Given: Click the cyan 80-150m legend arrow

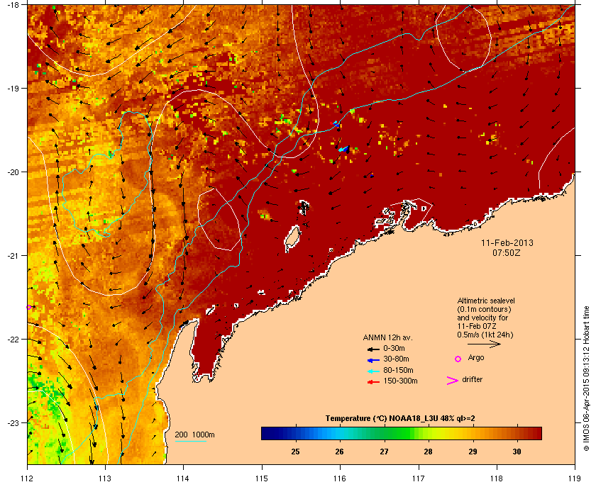Looking at the screenshot, I should pyautogui.click(x=374, y=371).
